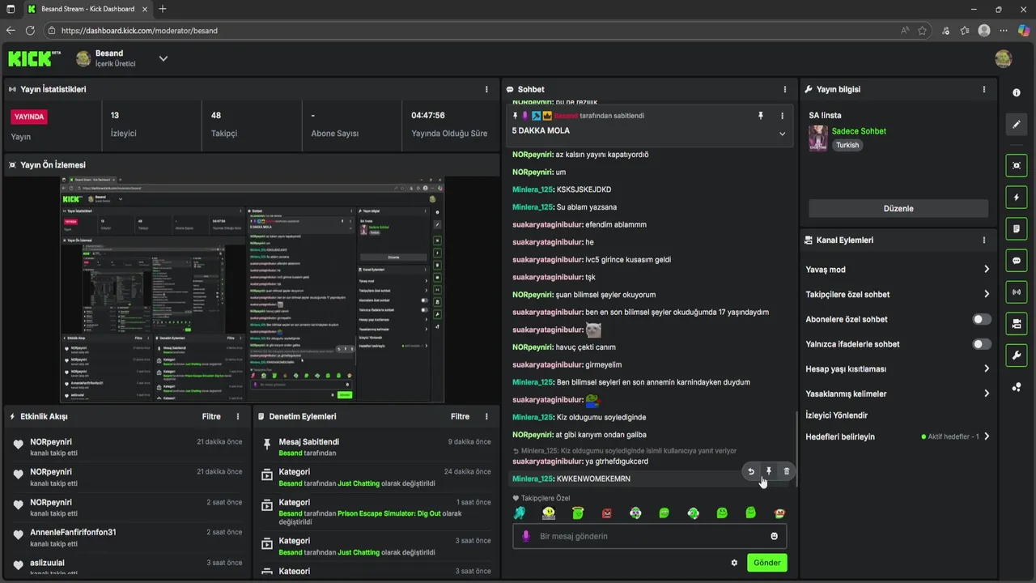
Task: Expand the Besand channel dropdown chevron
Action: 163,58
